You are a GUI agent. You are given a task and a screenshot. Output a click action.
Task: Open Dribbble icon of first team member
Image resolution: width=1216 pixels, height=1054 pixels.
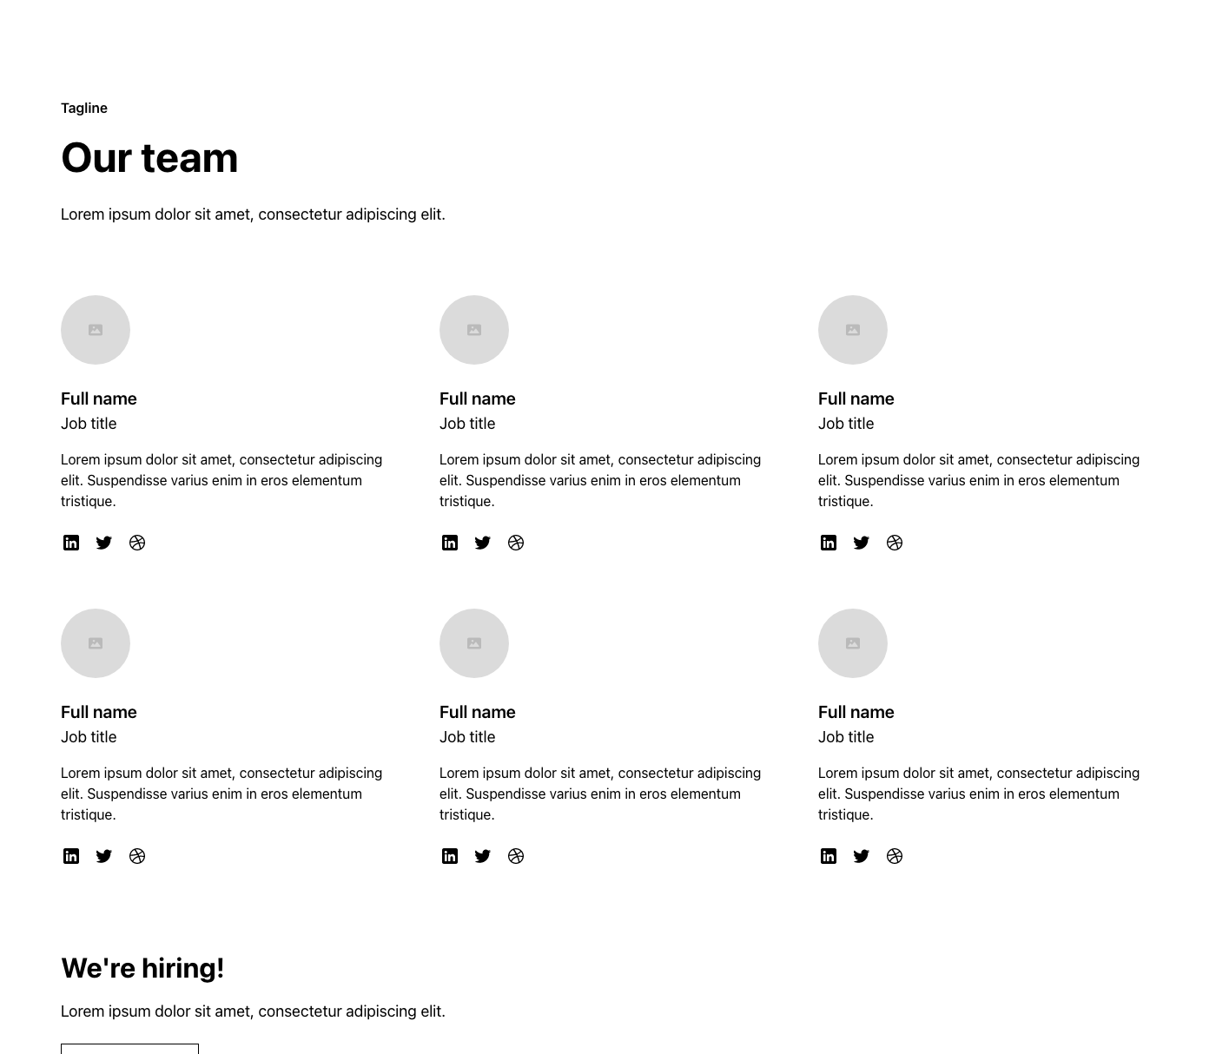pyautogui.click(x=137, y=543)
